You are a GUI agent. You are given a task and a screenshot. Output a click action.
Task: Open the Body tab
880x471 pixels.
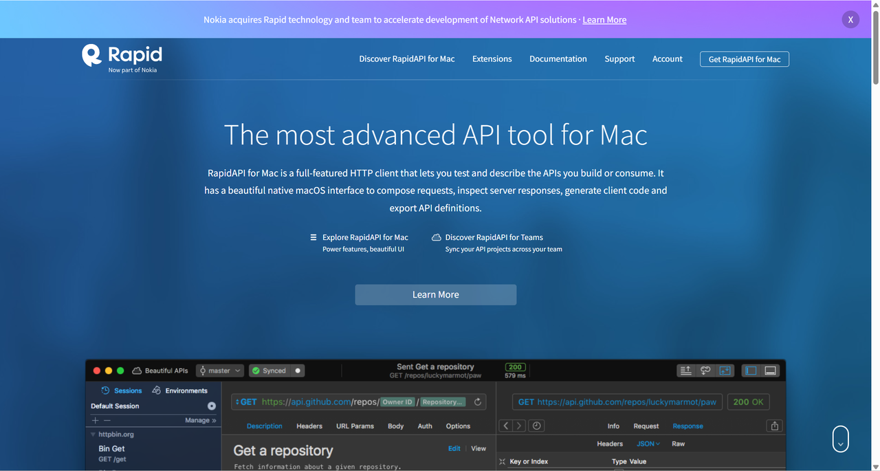pos(395,426)
